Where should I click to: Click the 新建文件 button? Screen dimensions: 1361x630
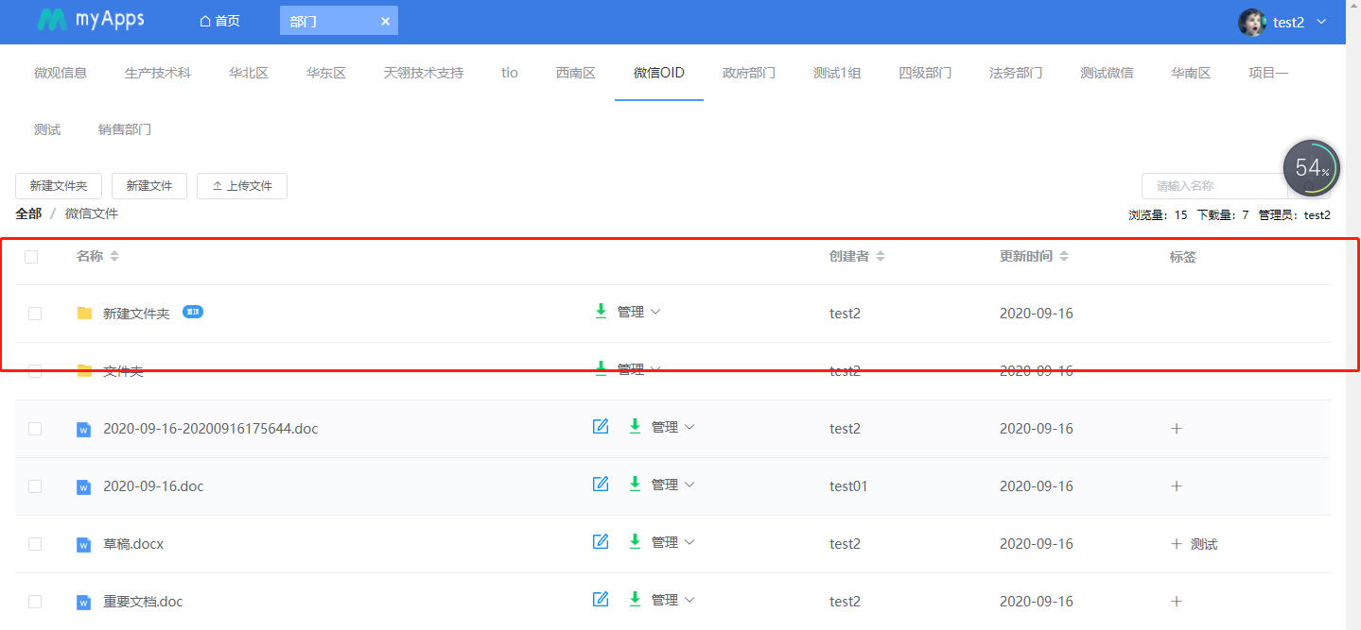(149, 186)
